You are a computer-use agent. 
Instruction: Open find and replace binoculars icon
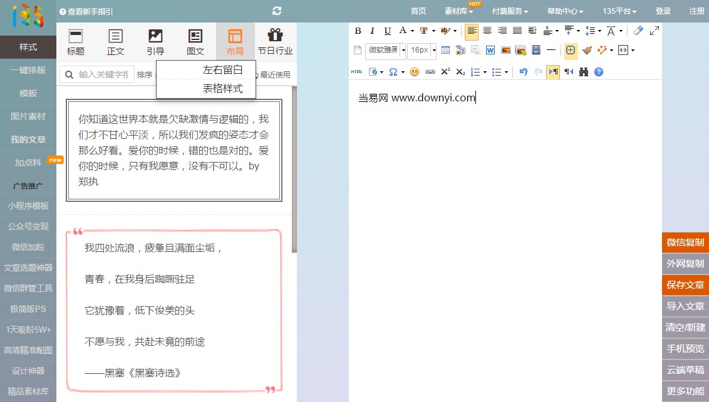click(584, 72)
